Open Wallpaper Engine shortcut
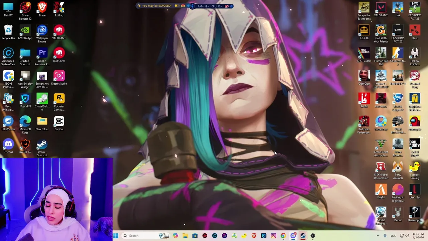428x241 pixels. point(42,34)
